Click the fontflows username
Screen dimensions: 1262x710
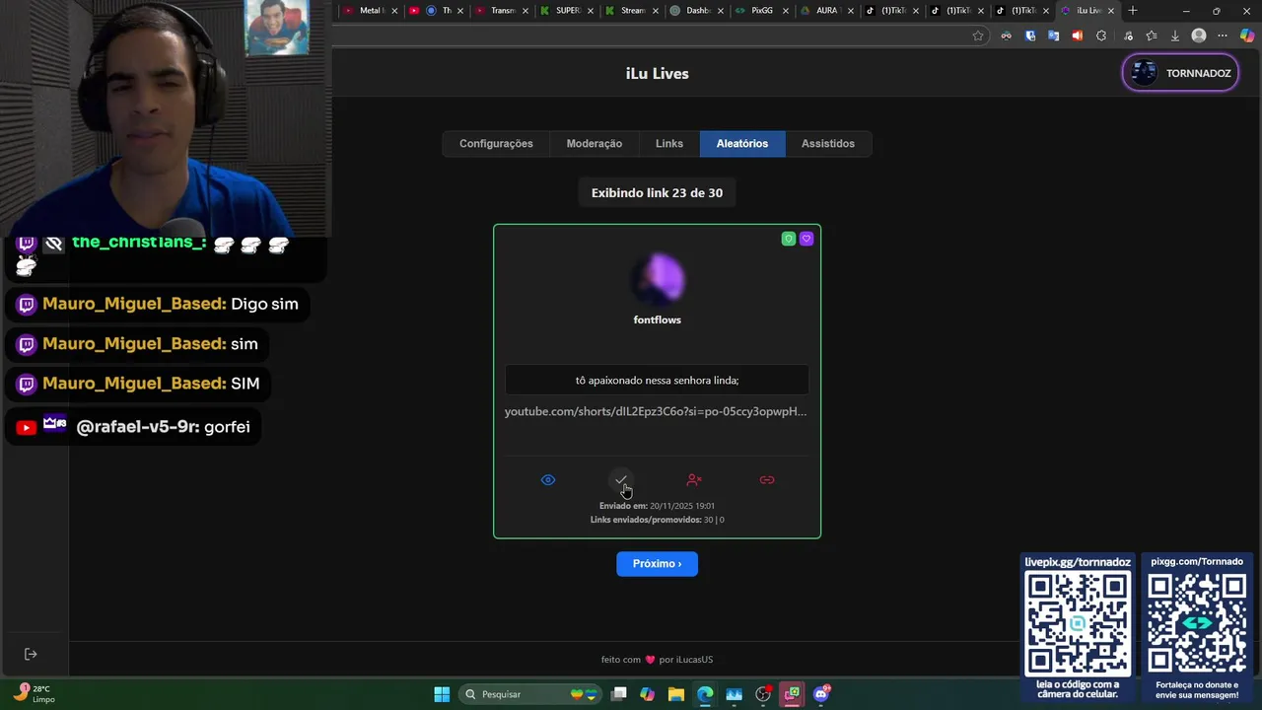(x=658, y=319)
